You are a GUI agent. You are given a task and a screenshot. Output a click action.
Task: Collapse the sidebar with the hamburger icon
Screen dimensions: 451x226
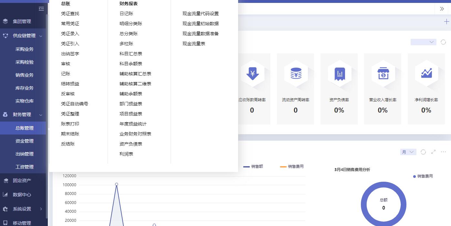pyautogui.click(x=41, y=9)
